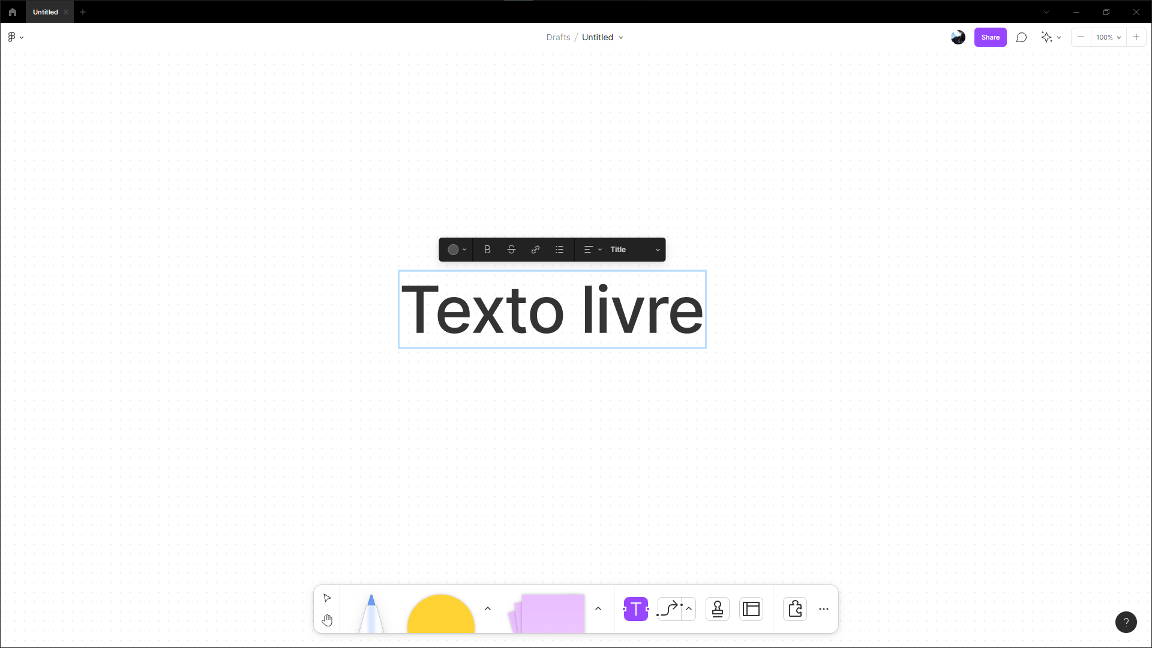1152x648 pixels.
Task: Open the text color swatch
Action: coord(457,250)
